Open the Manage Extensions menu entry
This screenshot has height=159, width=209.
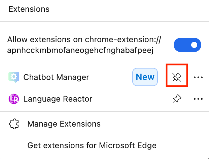(64, 124)
